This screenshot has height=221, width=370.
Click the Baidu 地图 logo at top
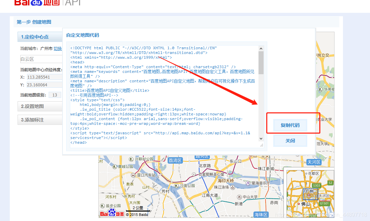point(37,3)
